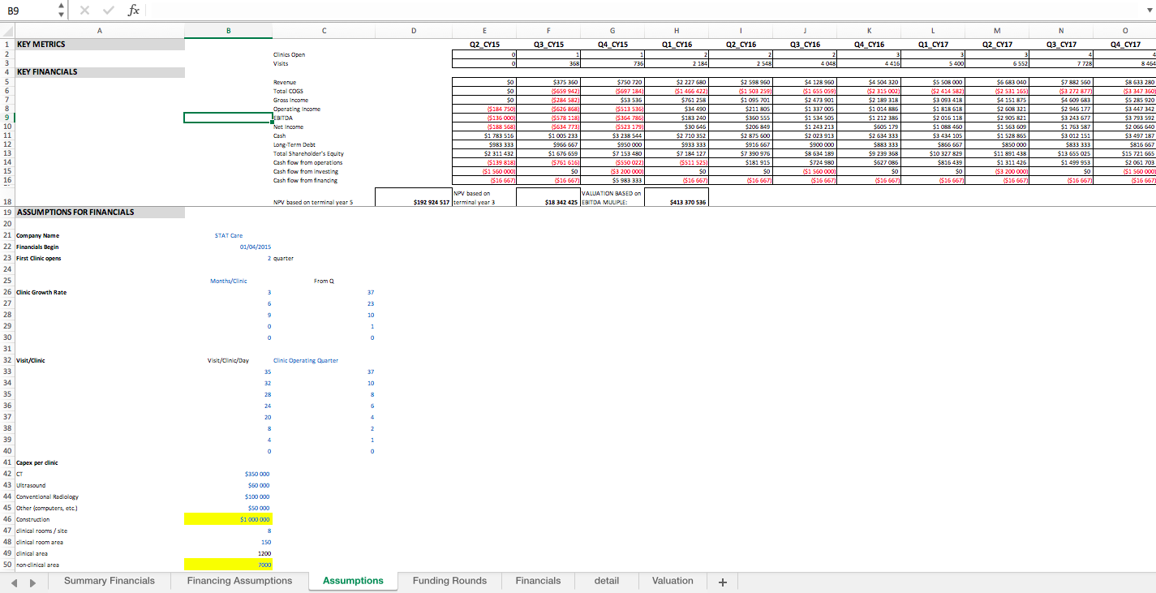Select column H header

677,32
